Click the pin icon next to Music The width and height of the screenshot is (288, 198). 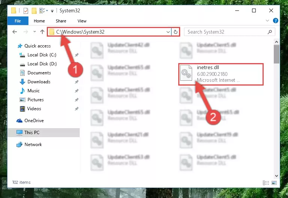point(77,91)
